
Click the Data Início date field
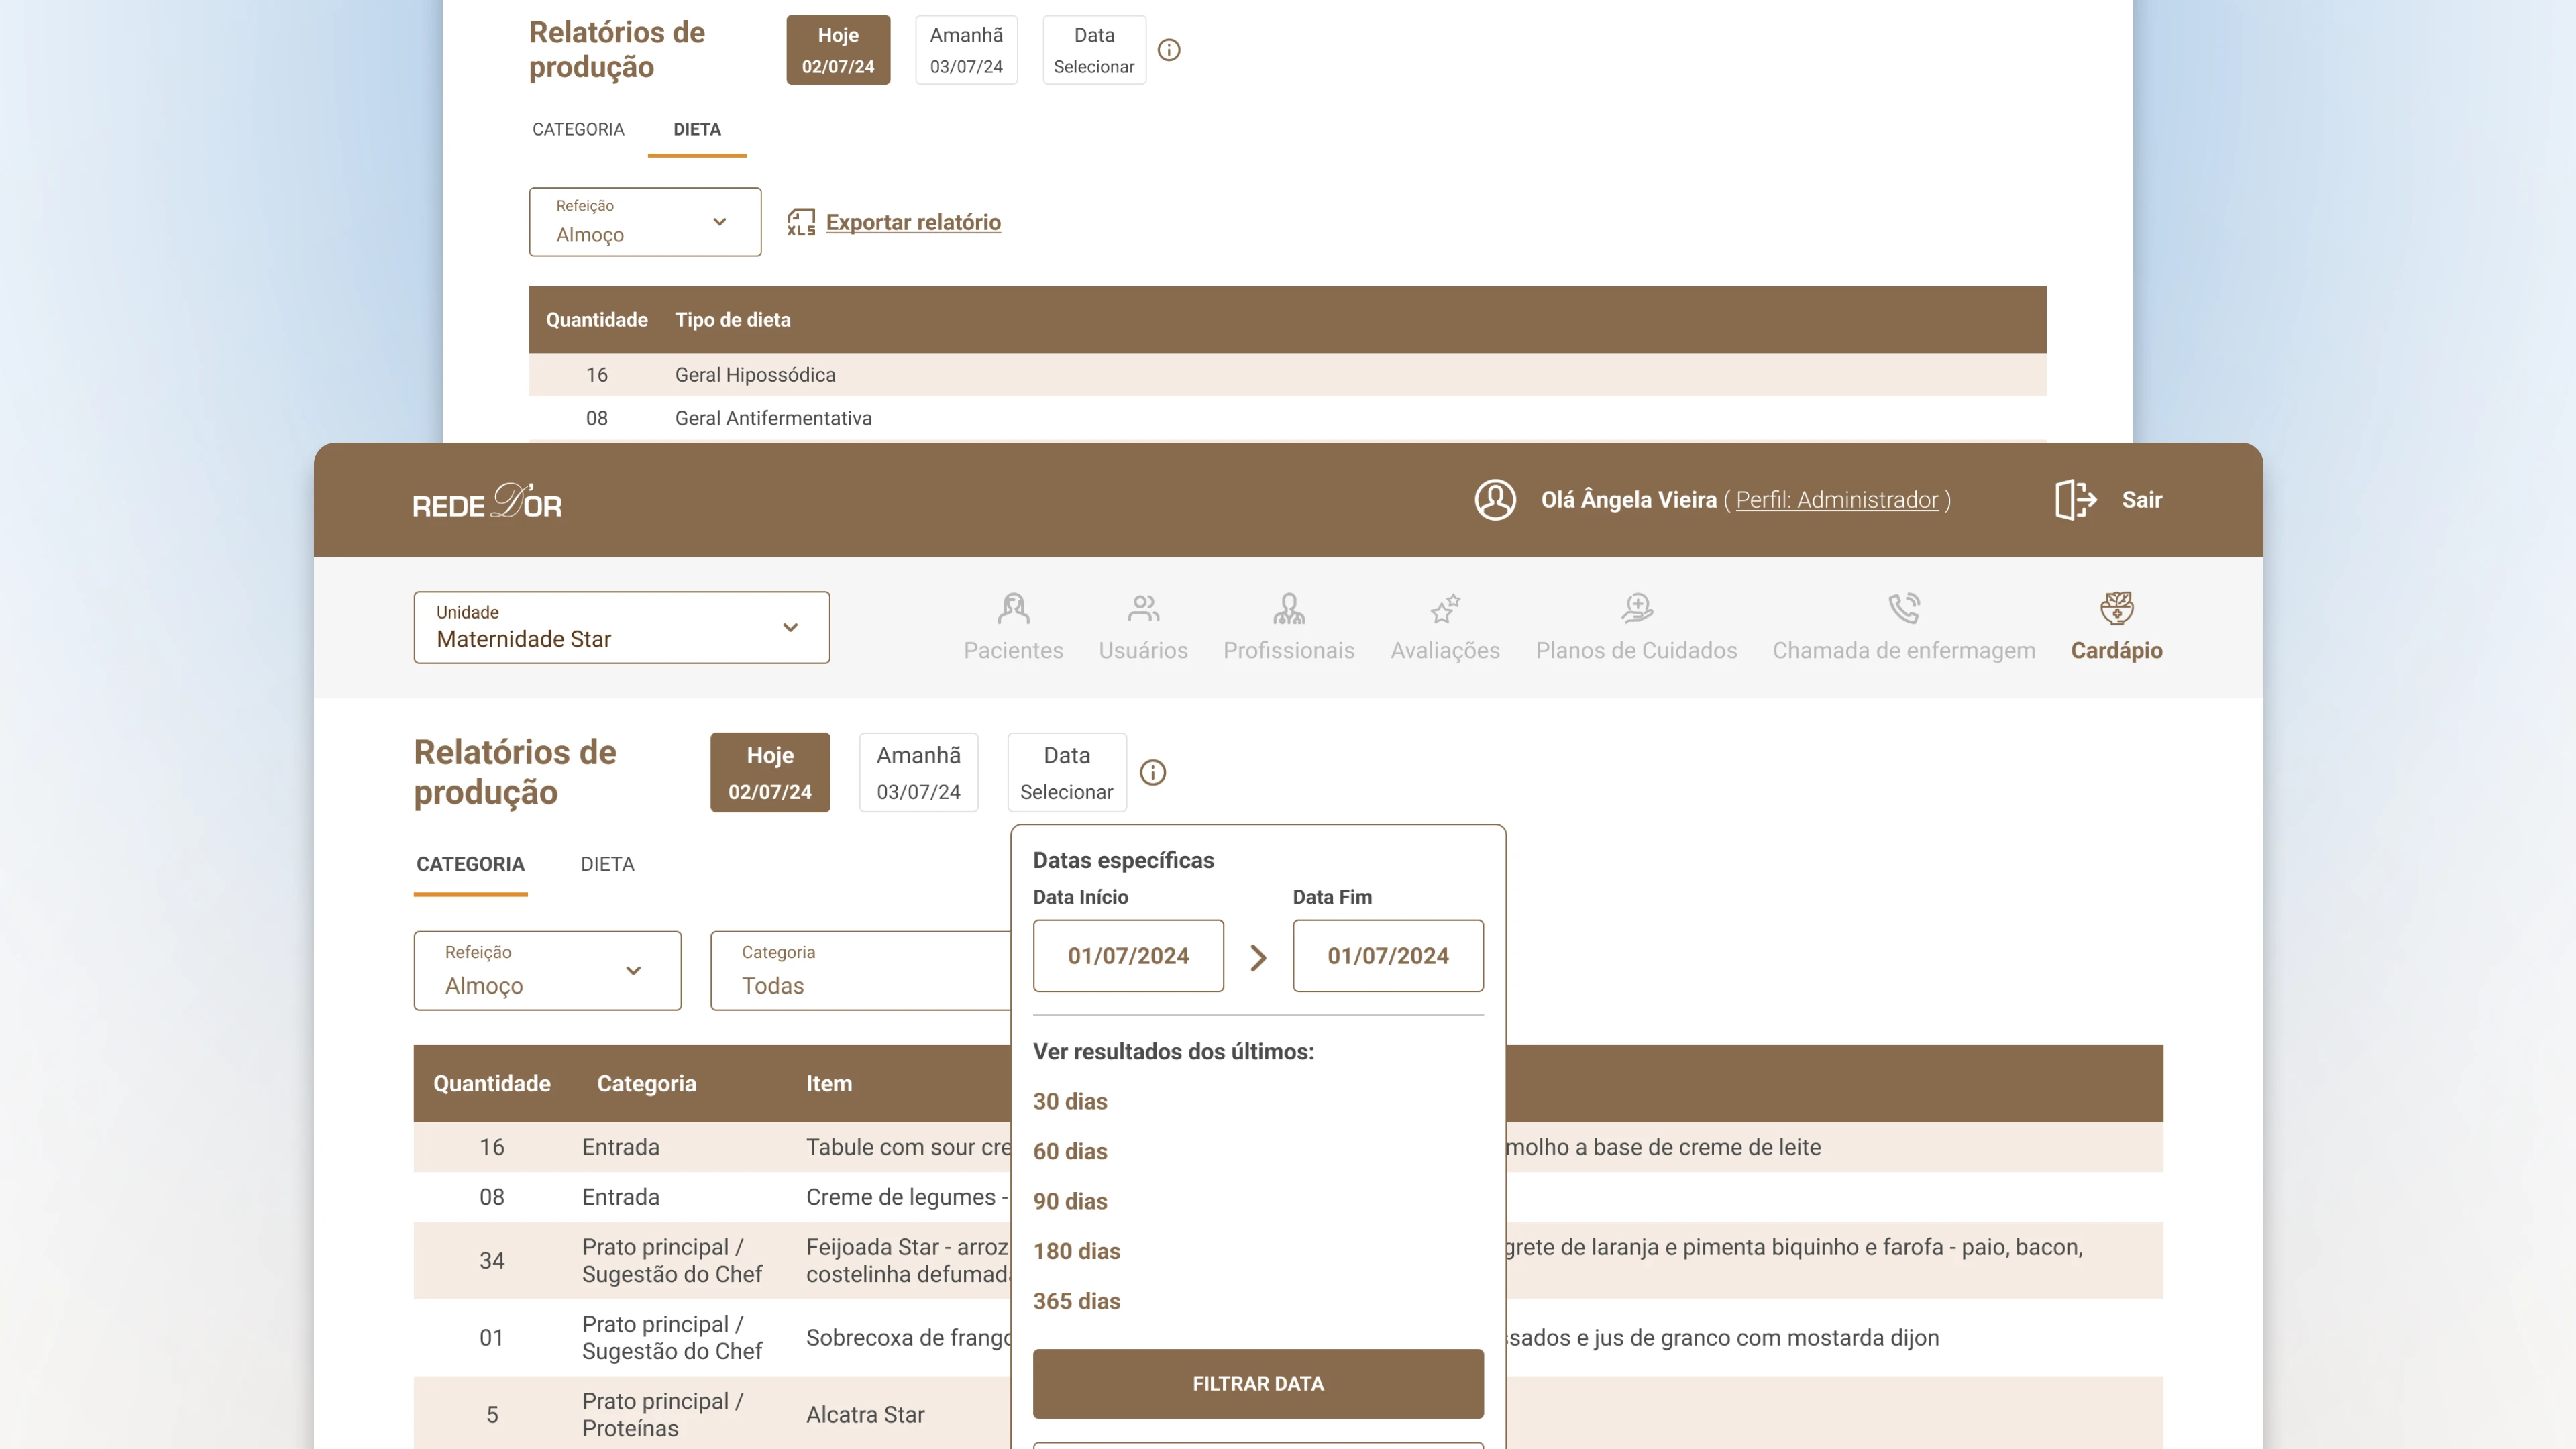click(x=1128, y=955)
